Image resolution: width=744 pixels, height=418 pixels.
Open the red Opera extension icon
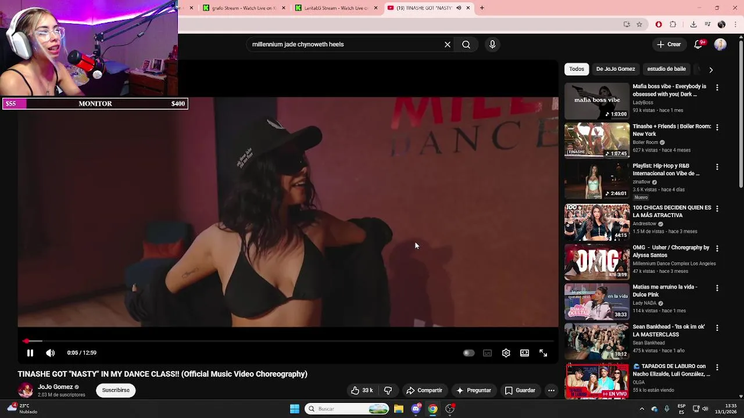point(659,24)
